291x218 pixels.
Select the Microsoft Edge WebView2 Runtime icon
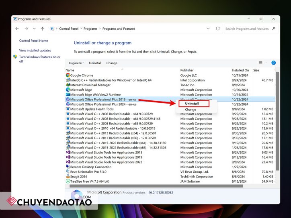click(x=68, y=94)
